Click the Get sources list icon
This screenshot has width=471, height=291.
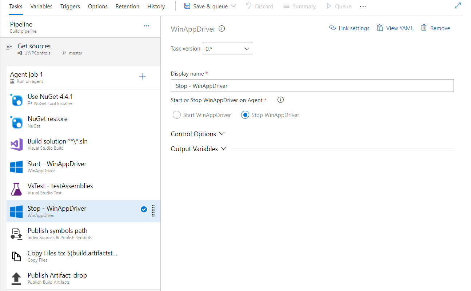[9, 47]
